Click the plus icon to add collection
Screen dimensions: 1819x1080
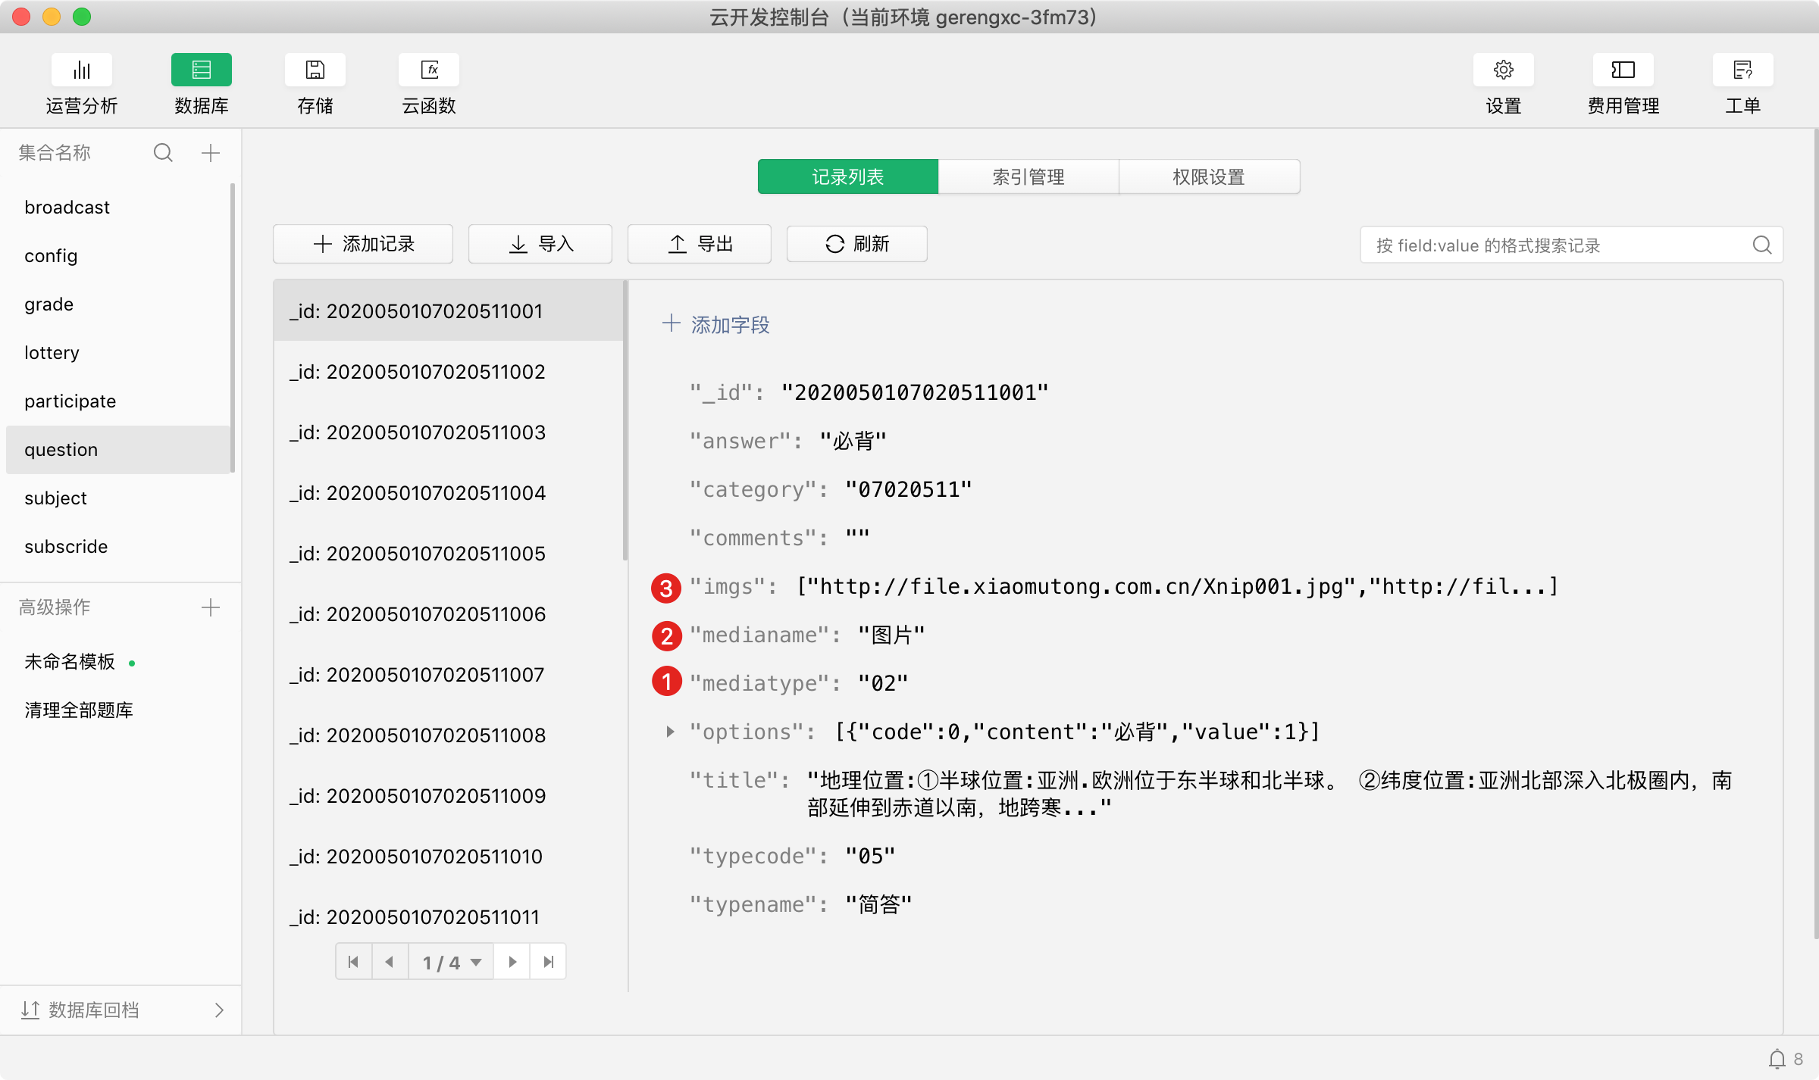pos(211,153)
